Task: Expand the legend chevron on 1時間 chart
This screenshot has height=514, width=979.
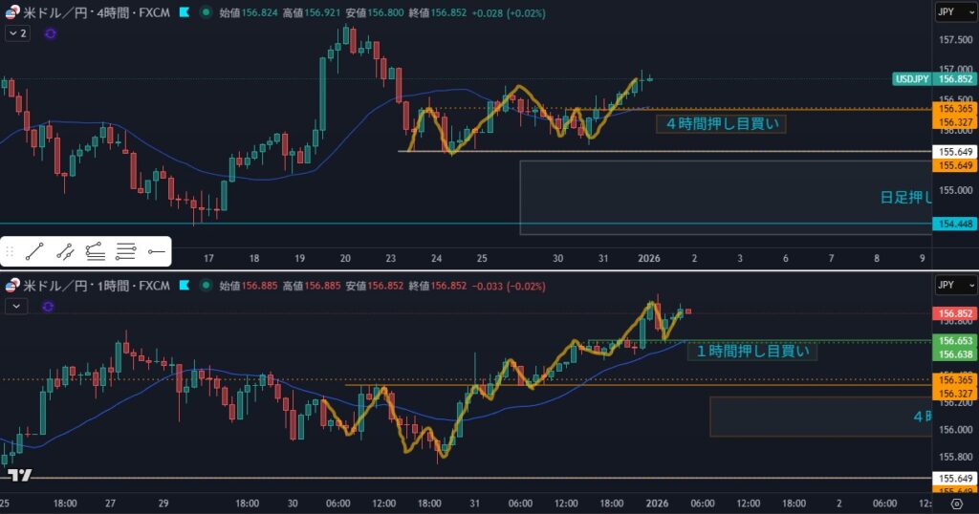Action: [15, 307]
